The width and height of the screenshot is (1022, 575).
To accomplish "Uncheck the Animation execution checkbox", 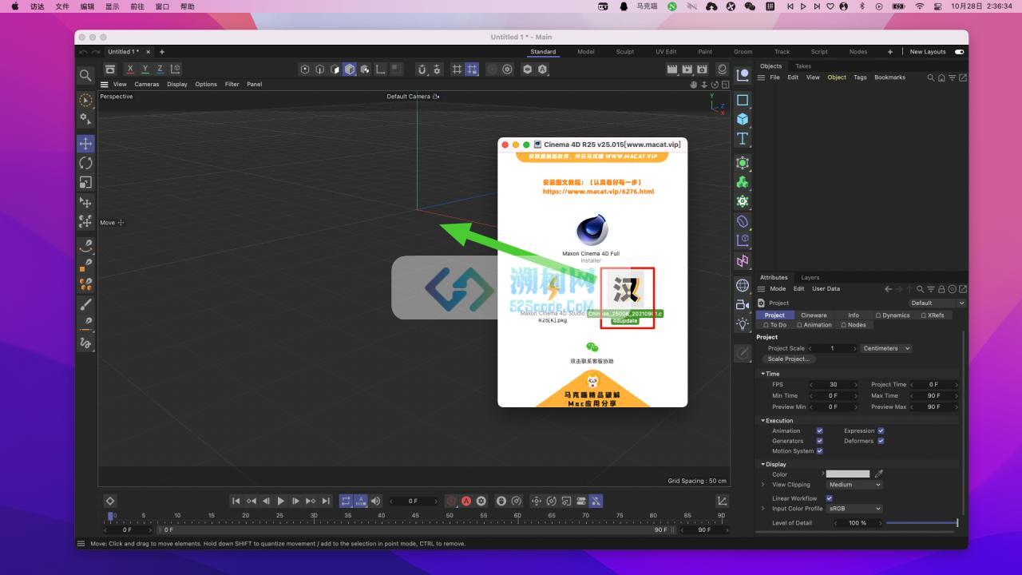I will 819,430.
